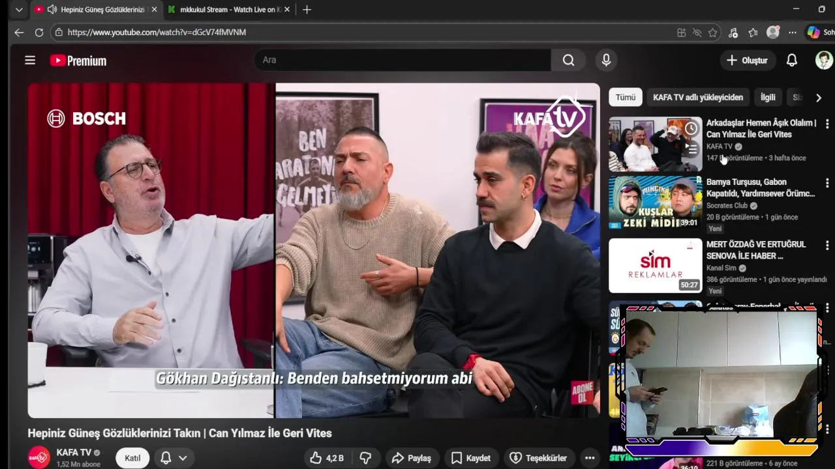Open the media control music icon
The image size is (835, 469).
tap(733, 33)
